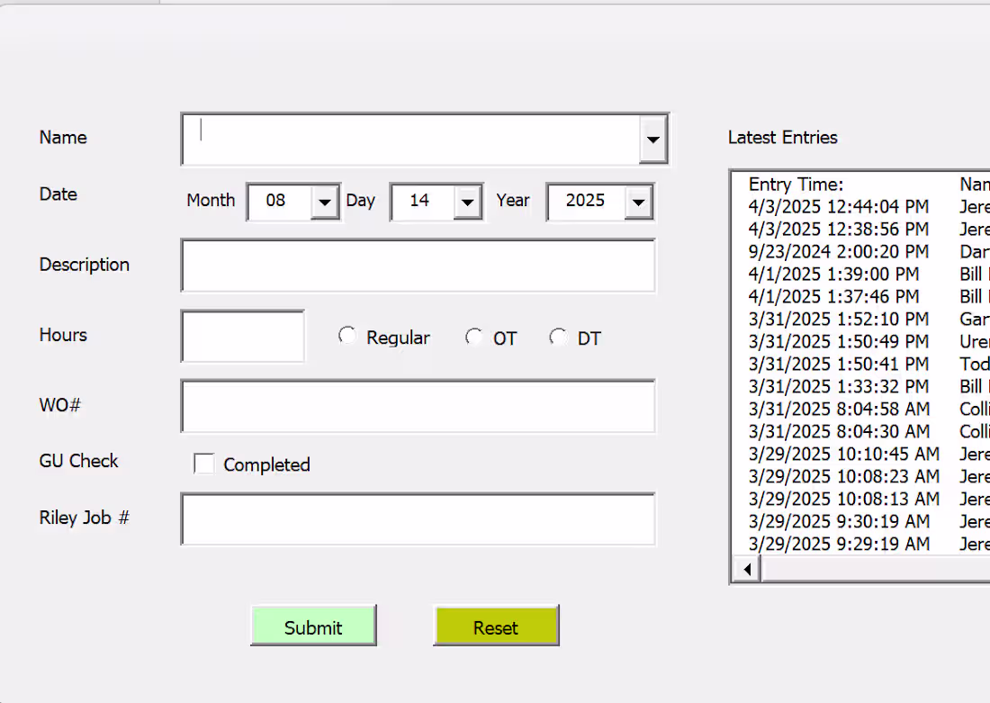
Task: Select the Regular hours radio button
Action: point(347,335)
